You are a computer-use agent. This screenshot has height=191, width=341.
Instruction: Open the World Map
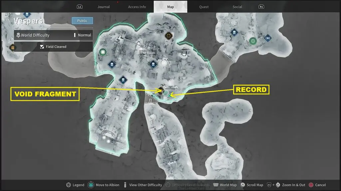point(228,185)
